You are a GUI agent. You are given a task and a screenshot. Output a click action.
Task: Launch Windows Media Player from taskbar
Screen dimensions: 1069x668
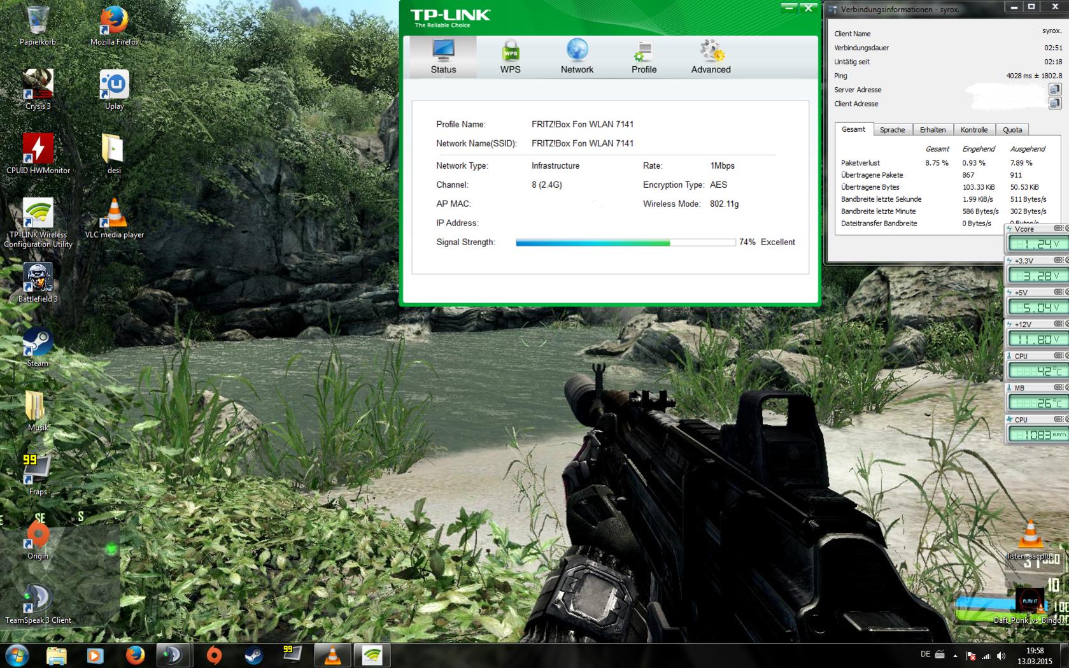pos(95,655)
